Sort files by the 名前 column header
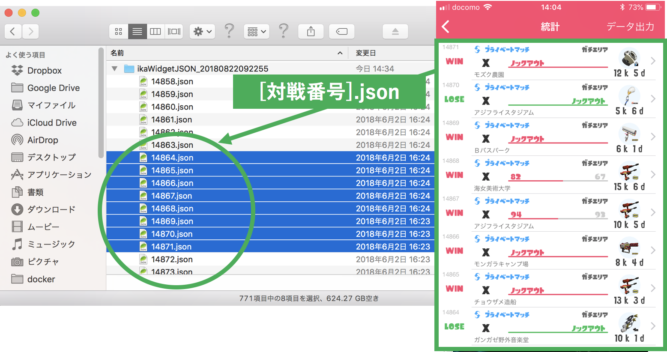 tap(117, 53)
